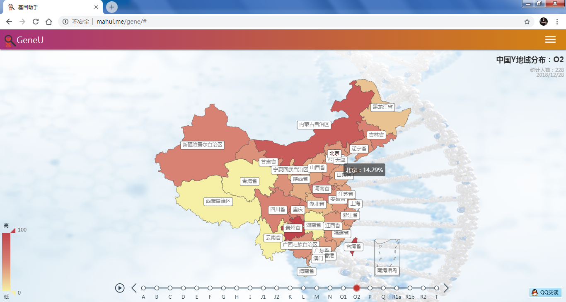Select haplogroup O1 on timeline
This screenshot has height=302, width=566.
tap(343, 288)
